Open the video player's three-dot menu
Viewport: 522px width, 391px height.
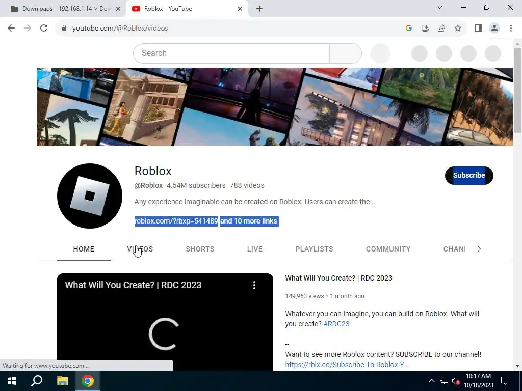point(254,285)
